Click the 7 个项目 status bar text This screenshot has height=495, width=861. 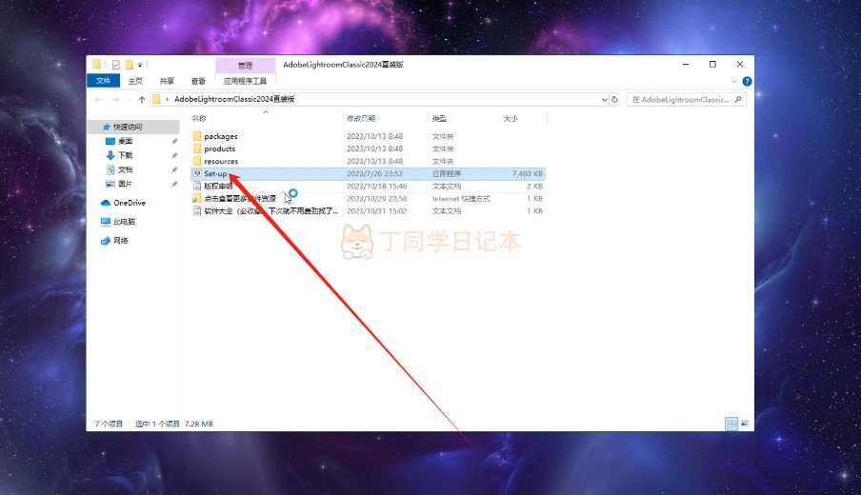click(x=109, y=424)
